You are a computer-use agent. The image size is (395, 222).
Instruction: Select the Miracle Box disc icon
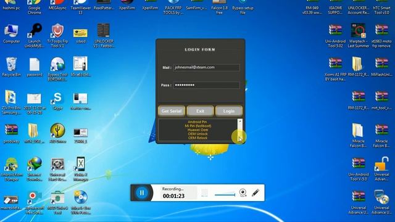click(x=81, y=203)
